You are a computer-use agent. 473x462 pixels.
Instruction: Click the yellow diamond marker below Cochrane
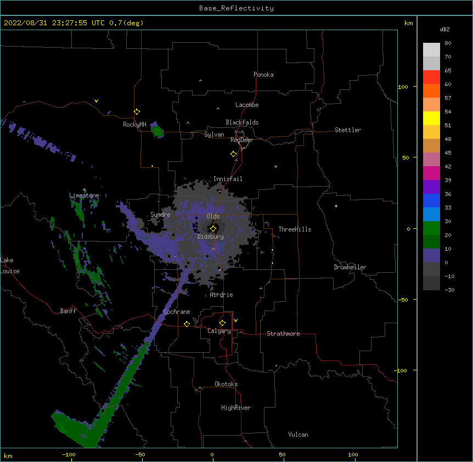pos(187,324)
